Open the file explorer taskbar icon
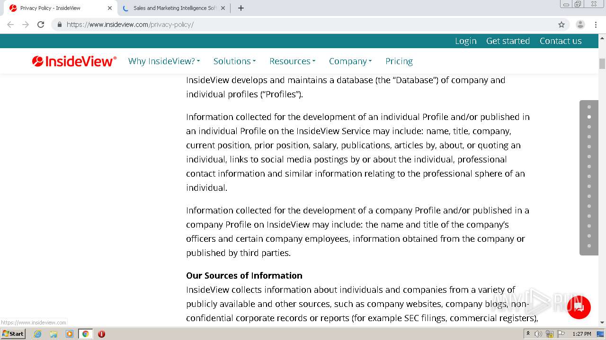 click(53, 334)
